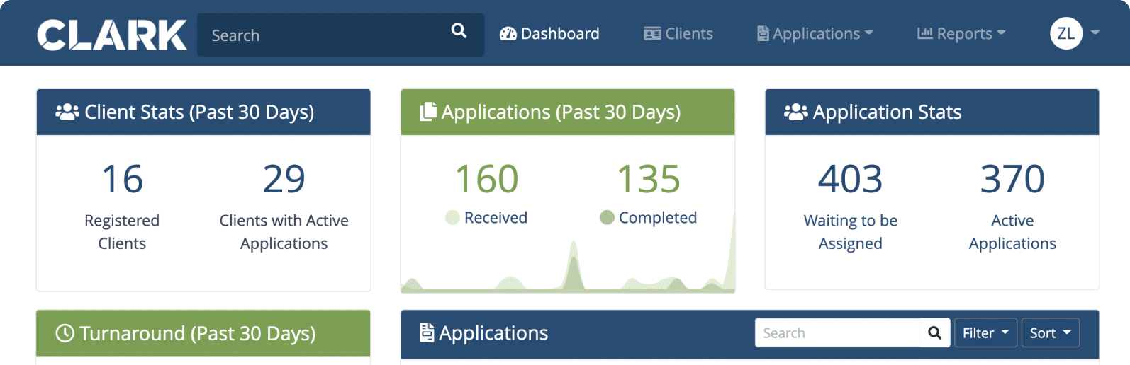
Task: Click the Applications panel document icon
Action: click(427, 332)
